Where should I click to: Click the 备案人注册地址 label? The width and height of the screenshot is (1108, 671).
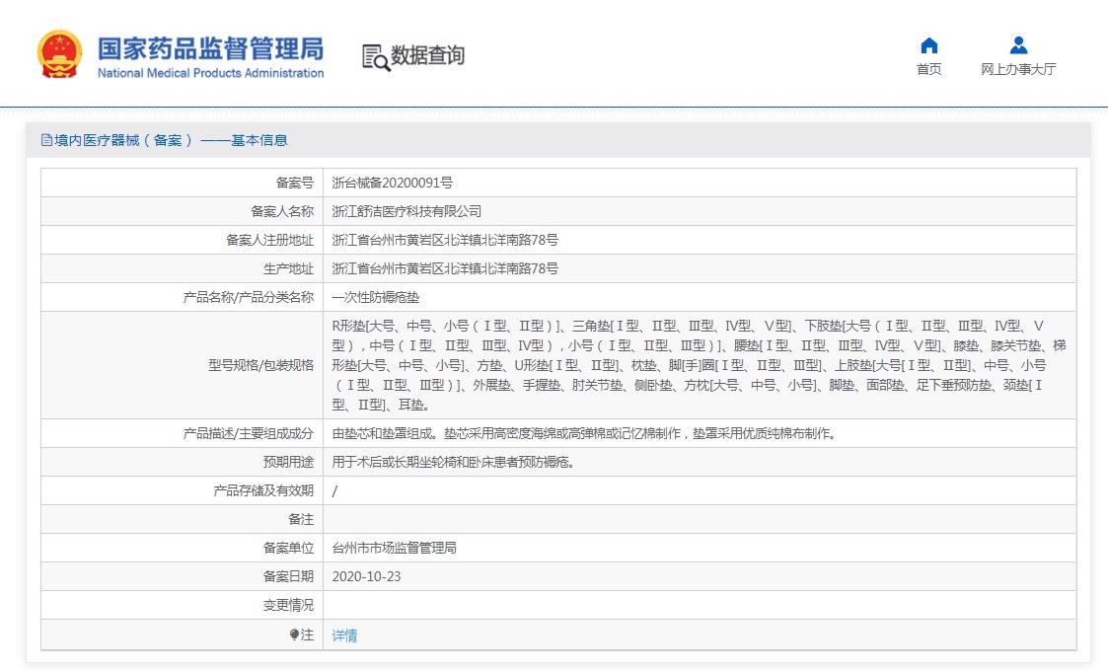point(269,240)
